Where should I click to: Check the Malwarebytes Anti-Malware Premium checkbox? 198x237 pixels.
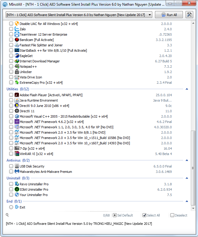click(11, 172)
